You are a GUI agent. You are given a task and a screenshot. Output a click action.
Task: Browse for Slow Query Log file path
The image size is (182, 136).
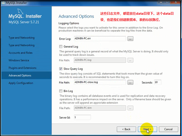(x=130, y=82)
